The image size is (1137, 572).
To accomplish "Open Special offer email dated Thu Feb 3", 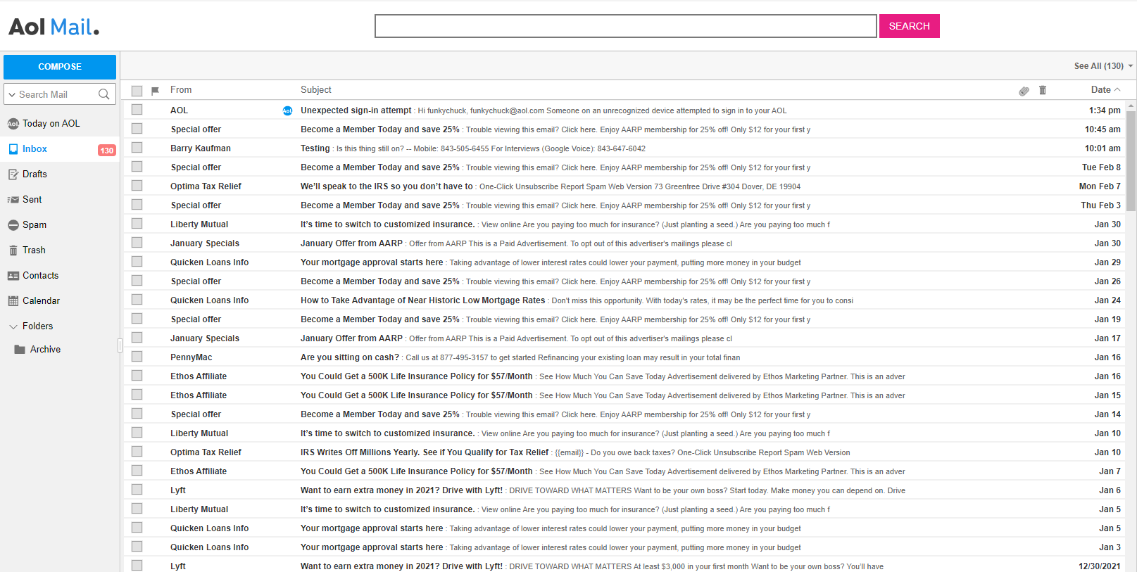I will pyautogui.click(x=625, y=205).
